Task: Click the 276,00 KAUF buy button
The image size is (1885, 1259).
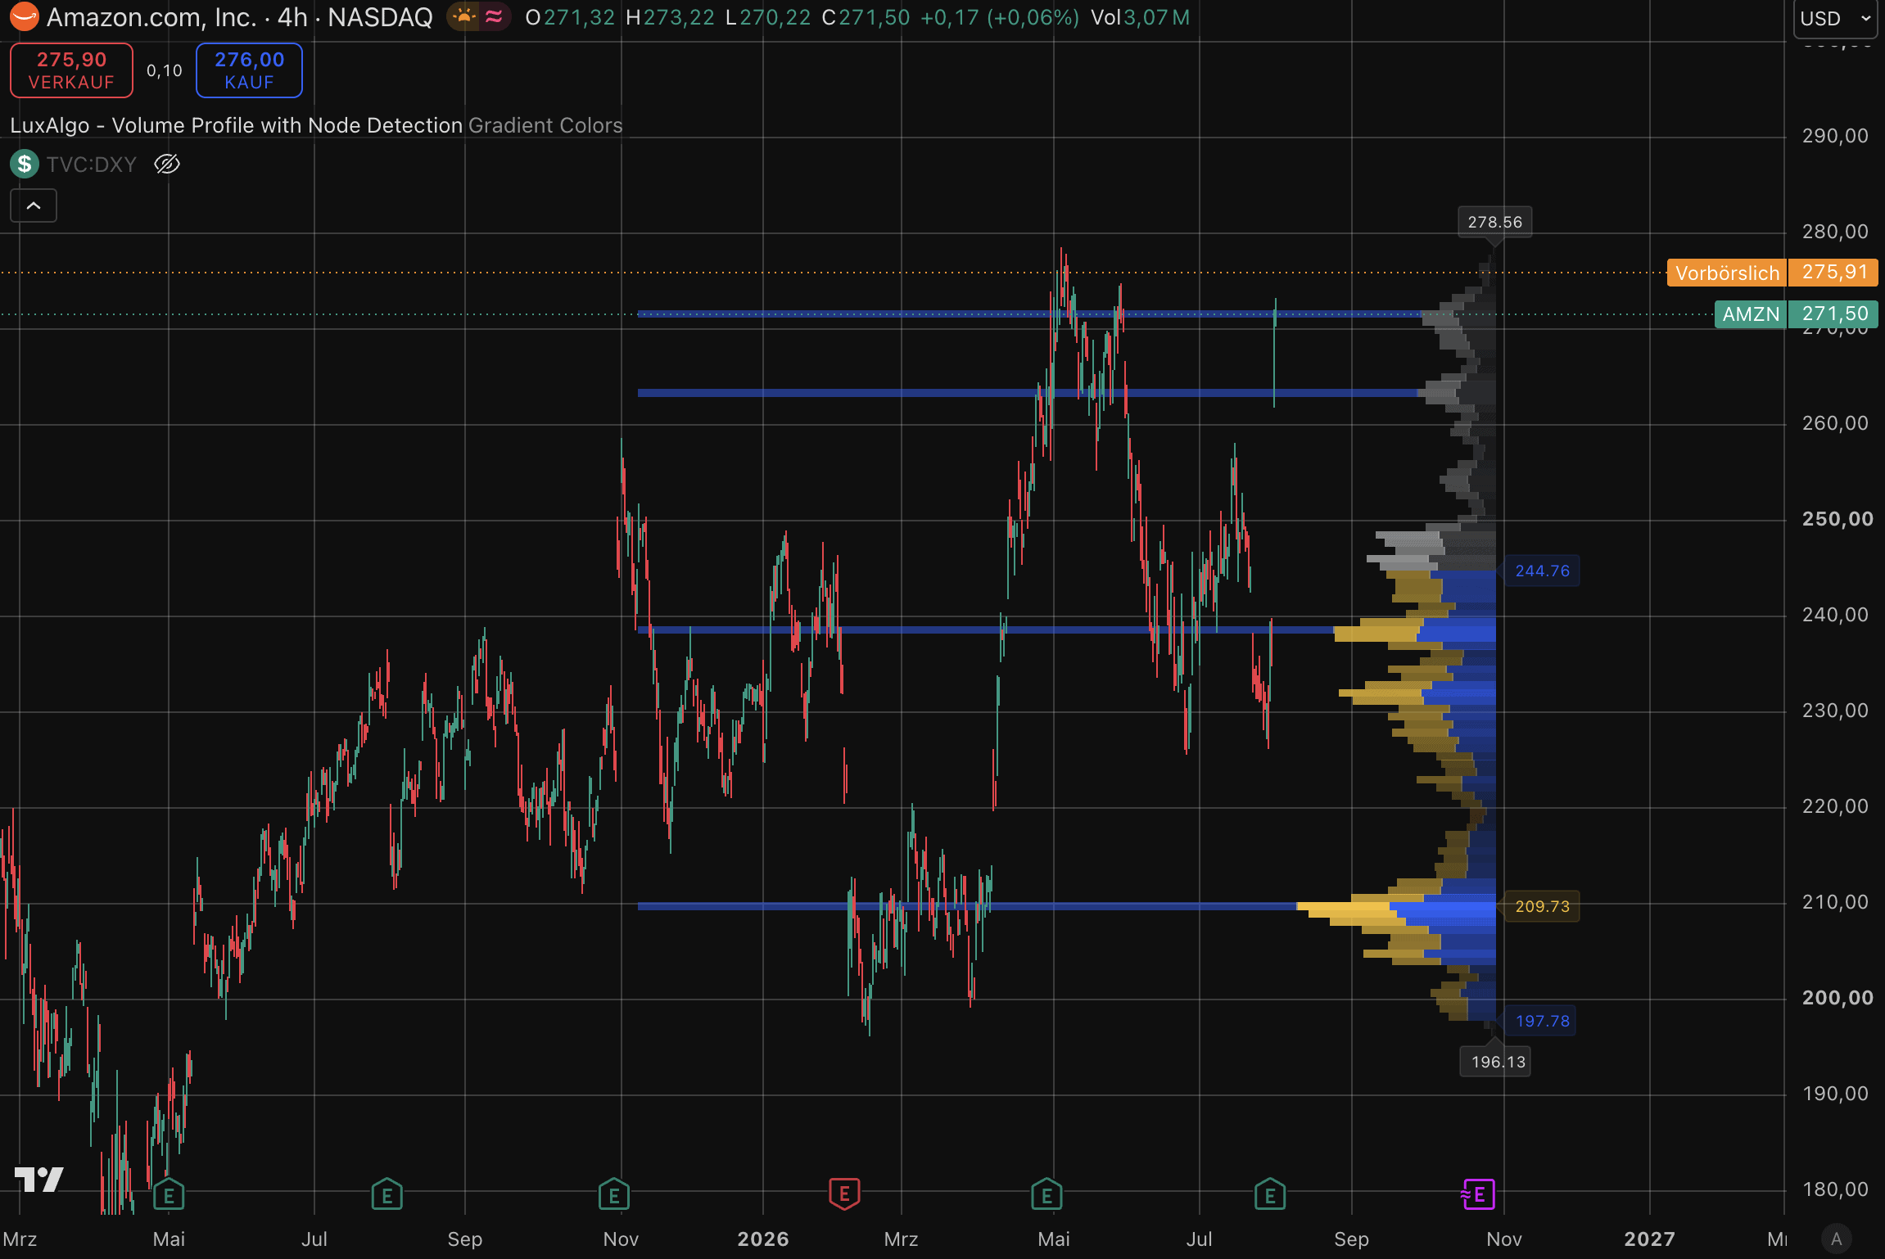Action: point(249,70)
